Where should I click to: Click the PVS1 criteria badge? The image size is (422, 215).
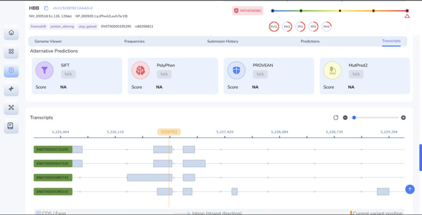click(274, 27)
